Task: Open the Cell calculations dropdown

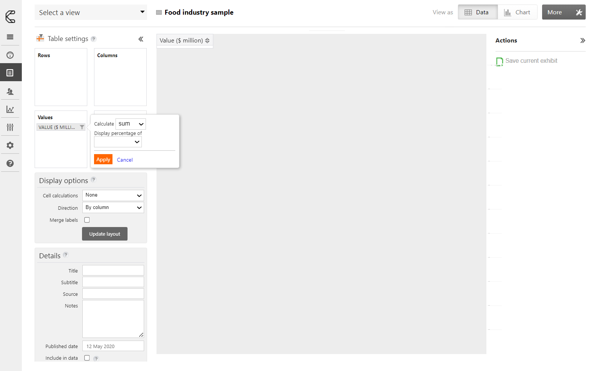Action: pos(113,195)
